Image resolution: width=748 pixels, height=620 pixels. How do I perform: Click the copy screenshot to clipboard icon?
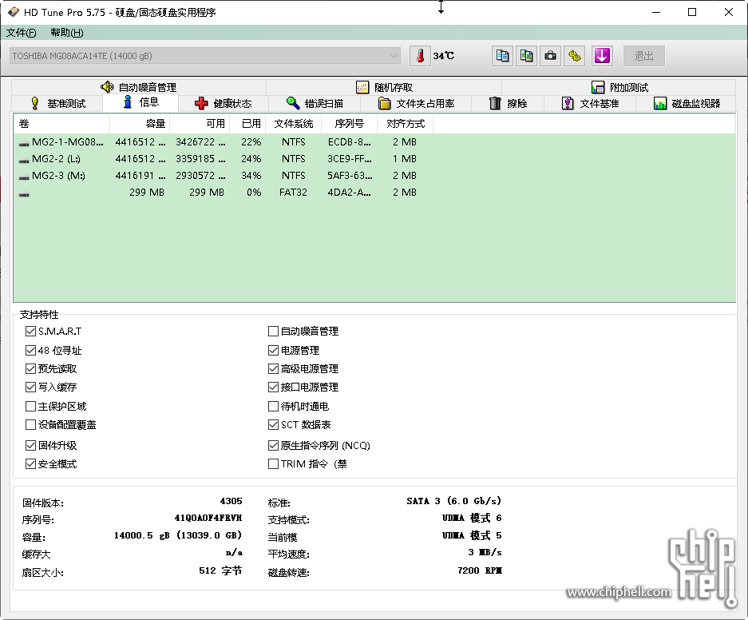click(x=526, y=56)
